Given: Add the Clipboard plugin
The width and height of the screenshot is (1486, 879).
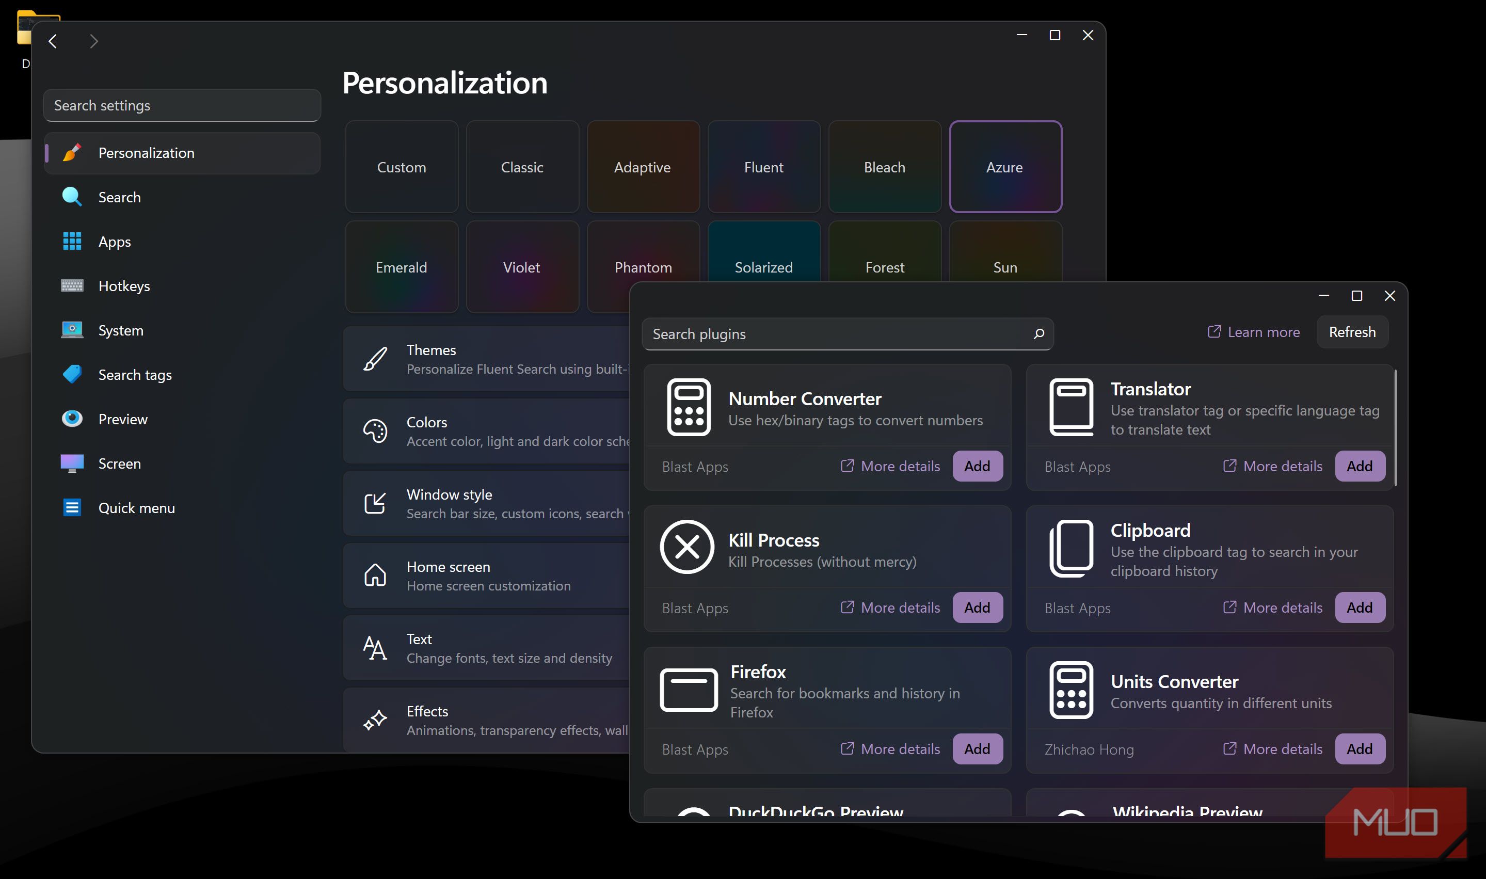Looking at the screenshot, I should tap(1360, 608).
